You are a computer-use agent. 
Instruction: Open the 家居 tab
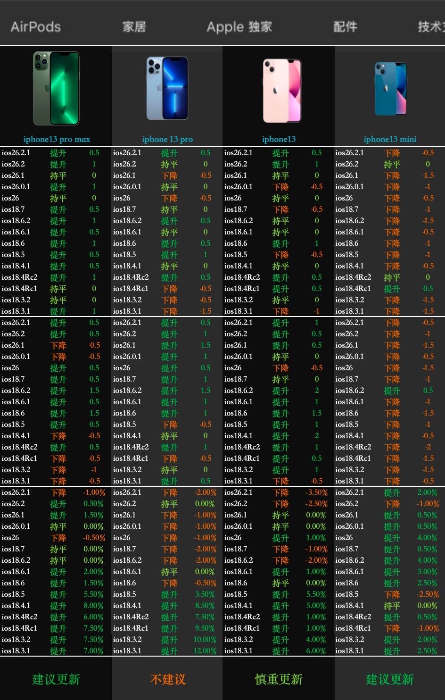tap(134, 27)
